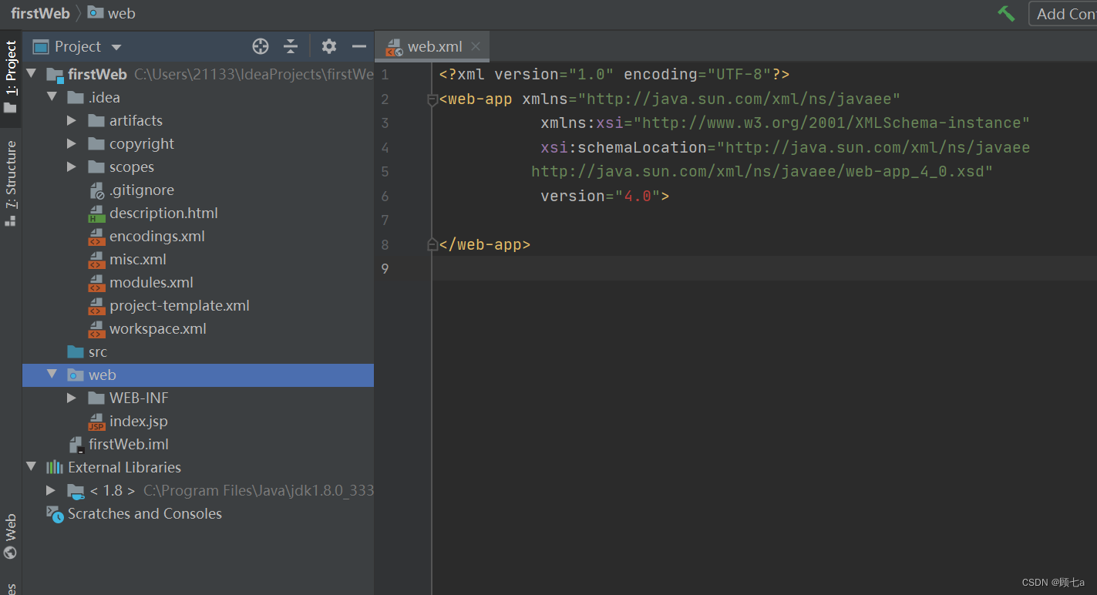The width and height of the screenshot is (1097, 595).
Task: Click the Structure tab icon on sidebar
Action: pos(11,220)
